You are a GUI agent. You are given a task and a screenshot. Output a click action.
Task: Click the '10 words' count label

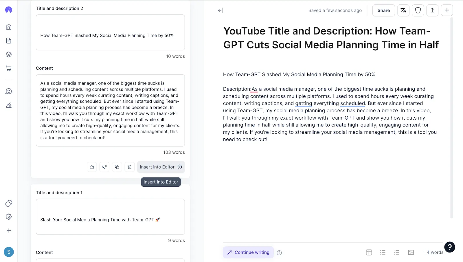[x=175, y=56]
